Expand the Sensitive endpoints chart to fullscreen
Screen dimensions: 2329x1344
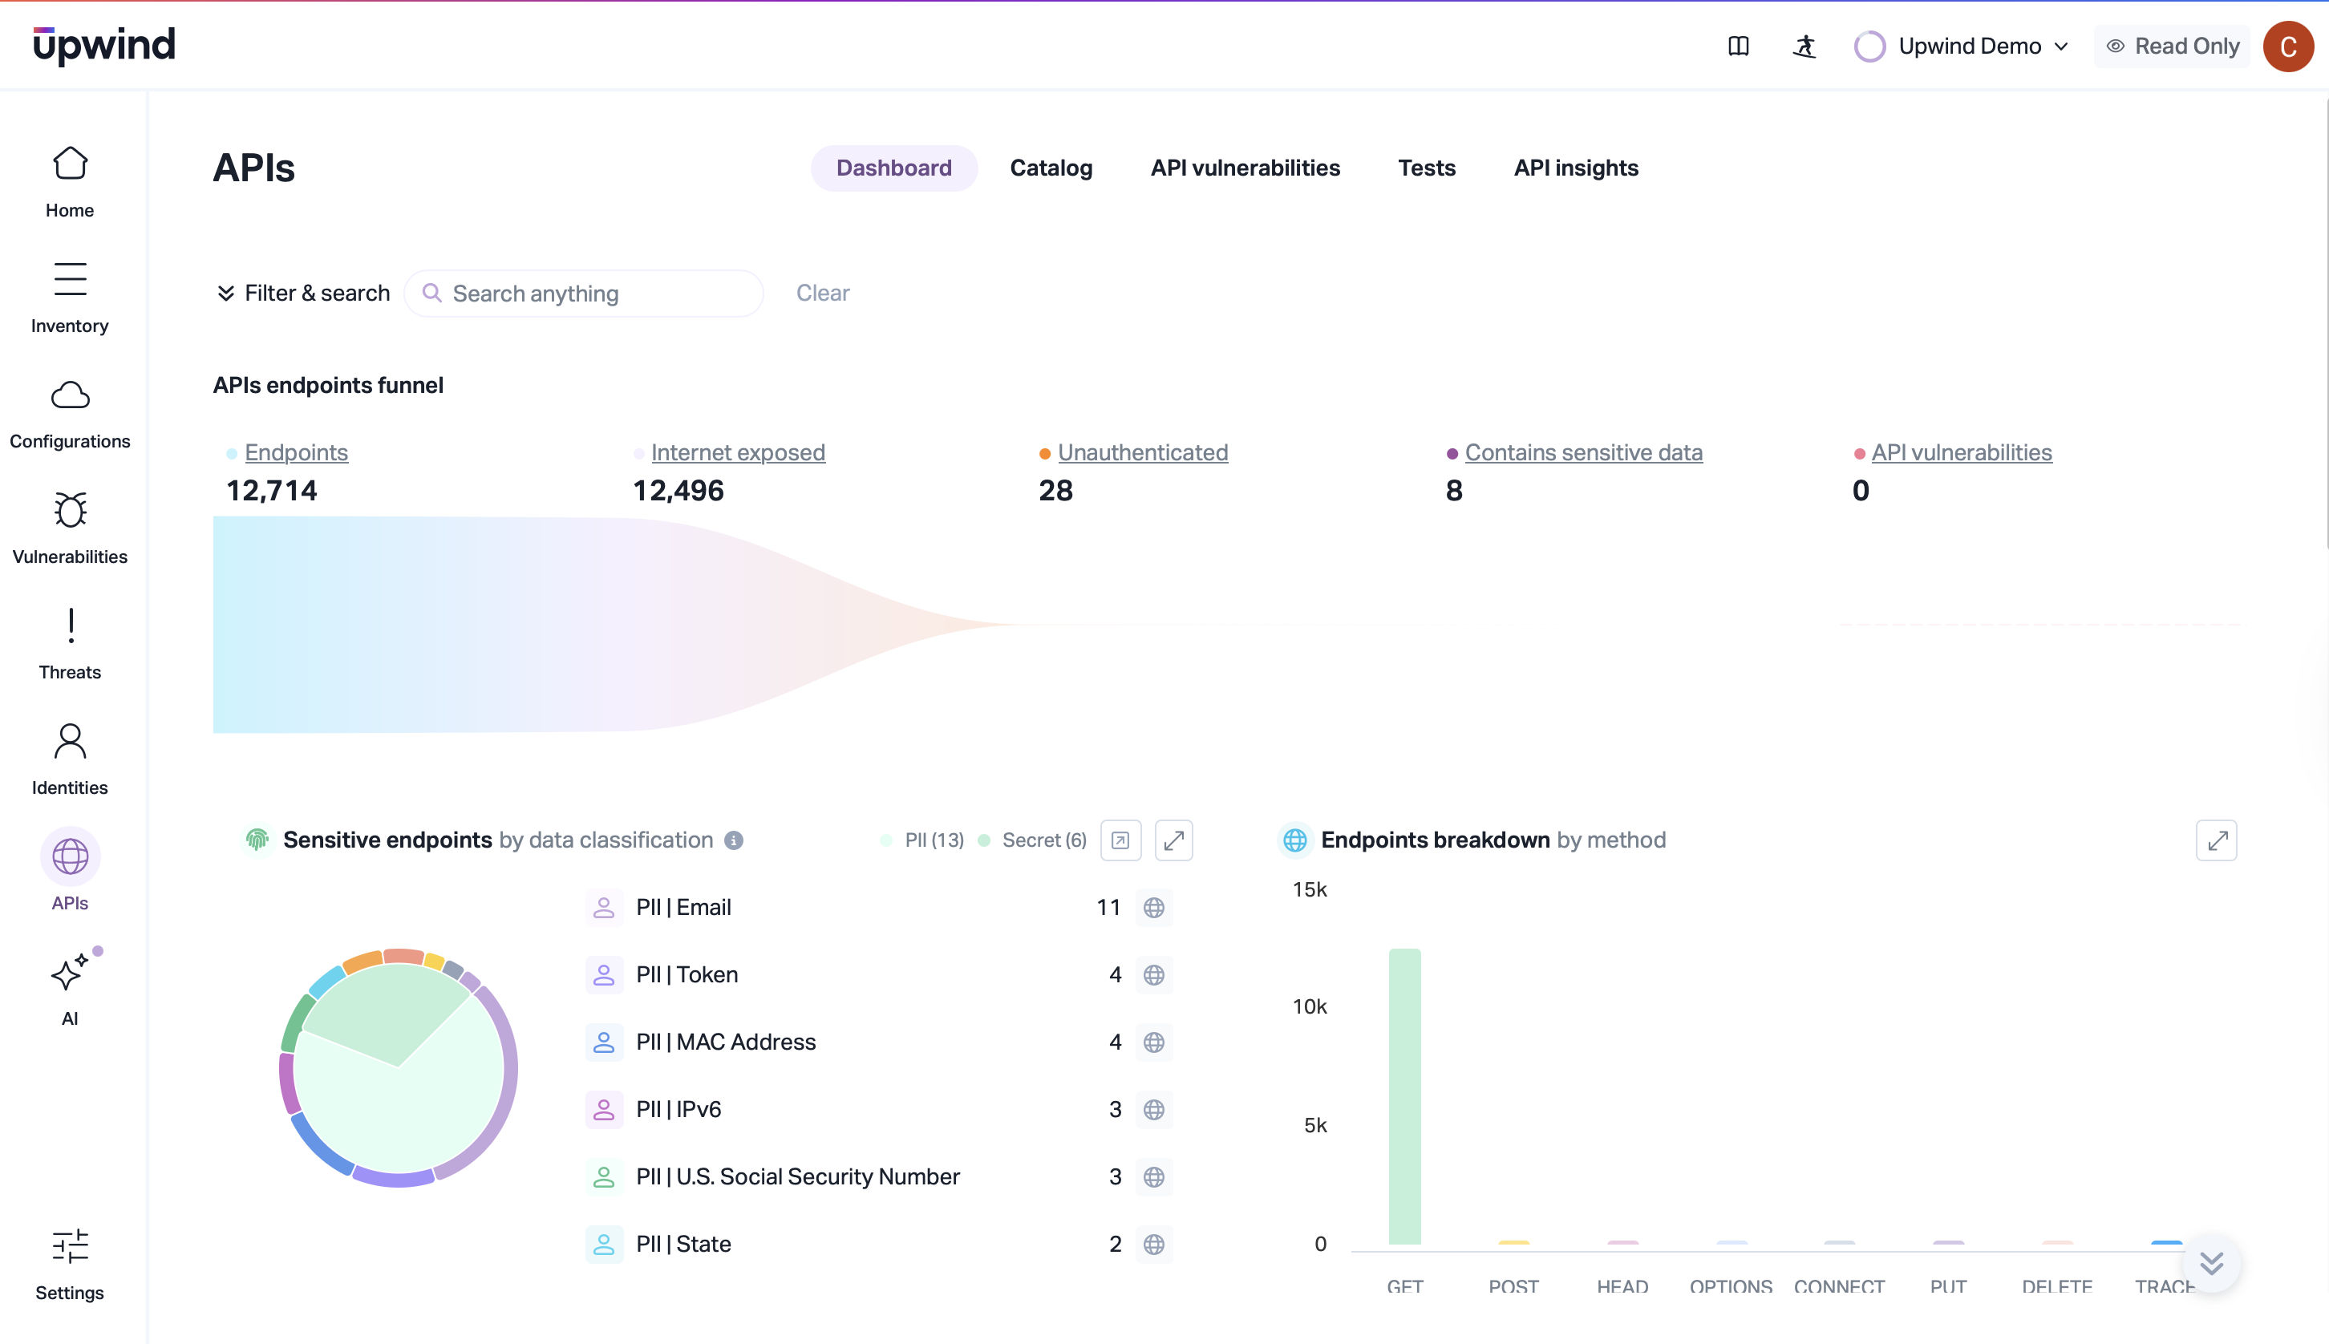click(x=1173, y=840)
